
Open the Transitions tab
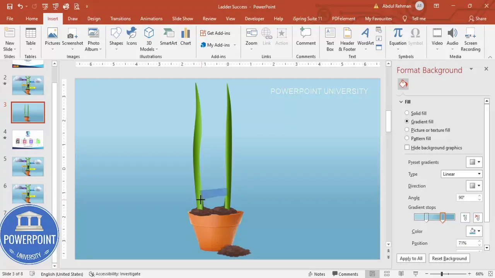[120, 19]
